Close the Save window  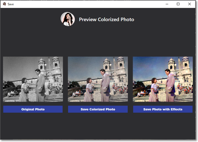click(x=190, y=4)
